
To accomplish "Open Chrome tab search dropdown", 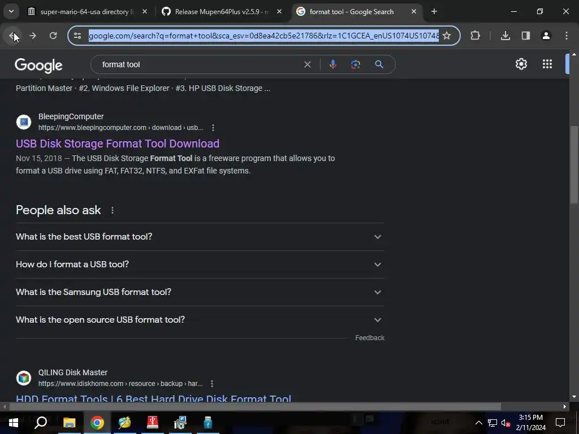I will (11, 11).
